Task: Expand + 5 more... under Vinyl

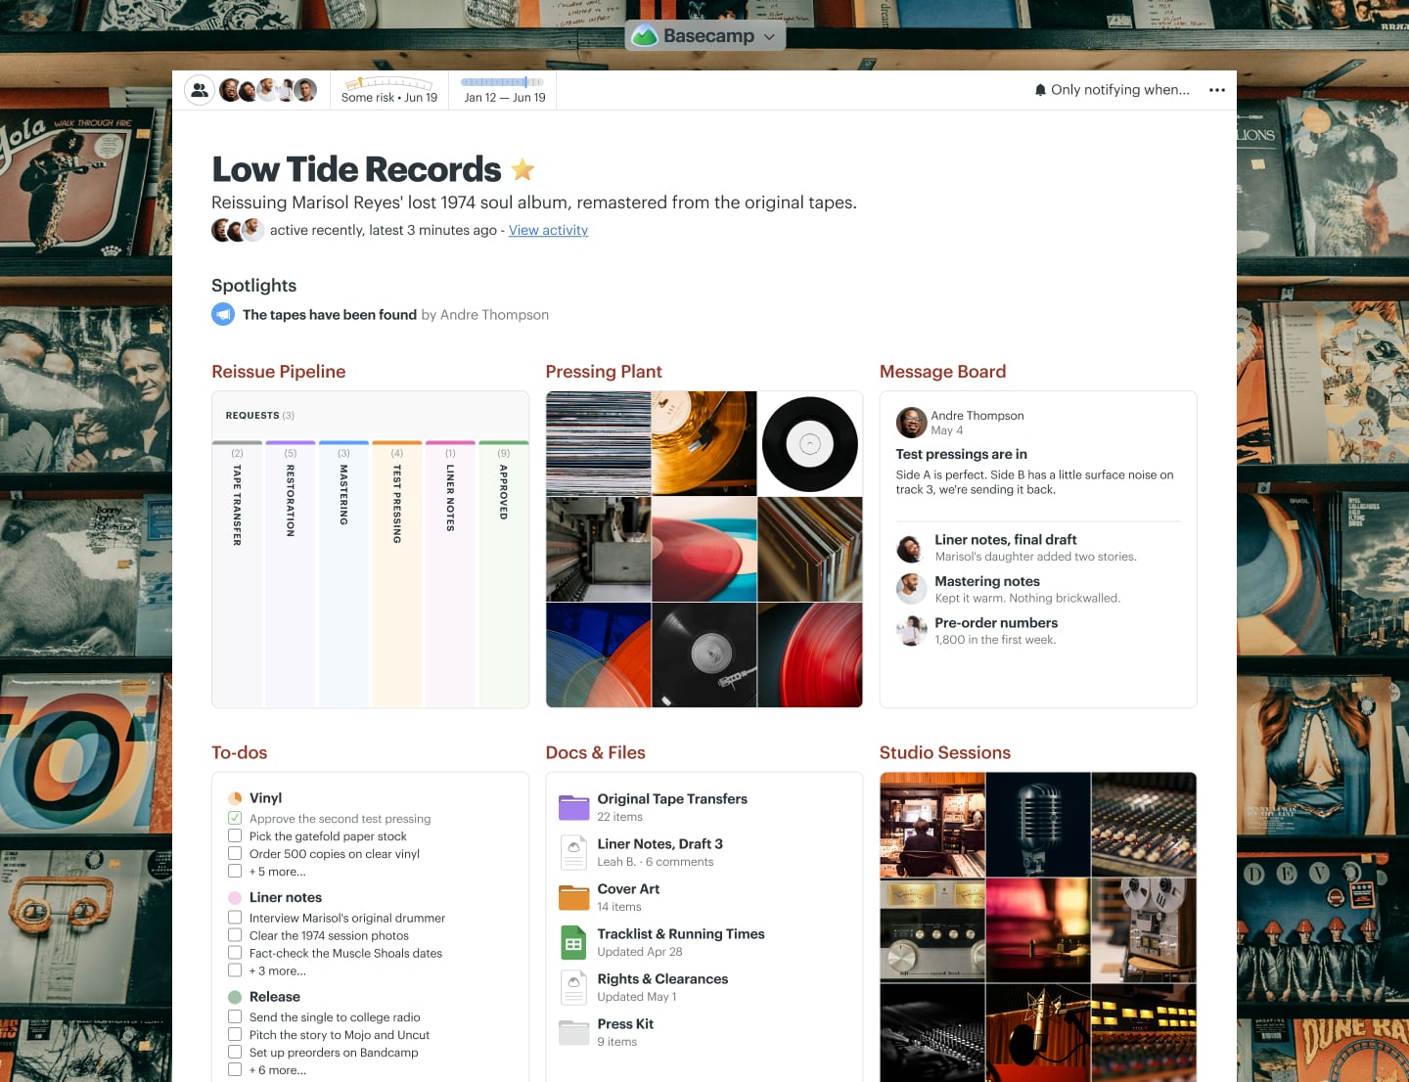Action: click(277, 872)
